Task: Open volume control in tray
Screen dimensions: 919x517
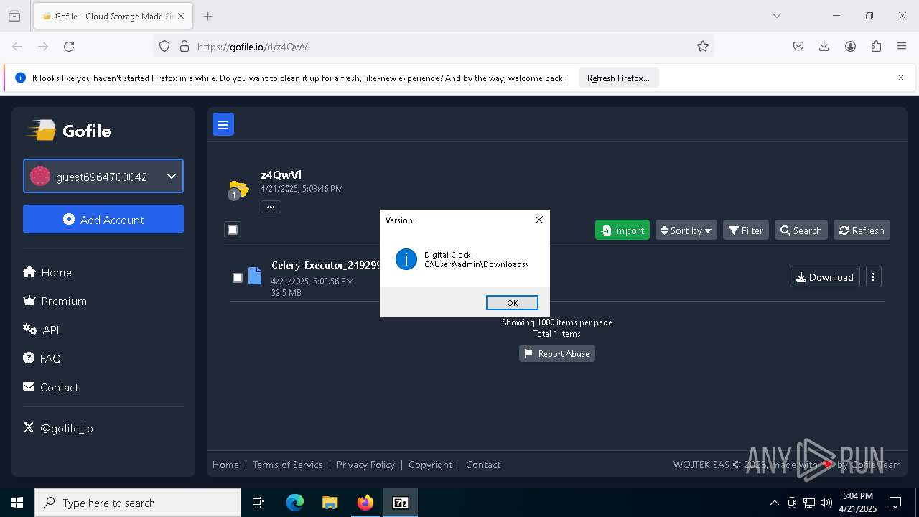Action: pos(826,503)
